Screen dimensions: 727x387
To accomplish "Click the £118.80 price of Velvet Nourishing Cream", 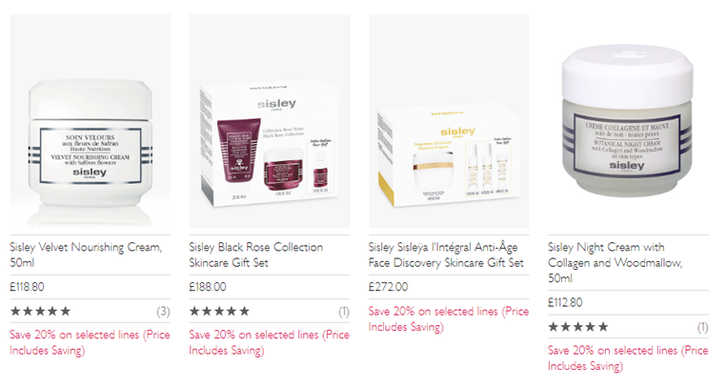I will tap(27, 287).
